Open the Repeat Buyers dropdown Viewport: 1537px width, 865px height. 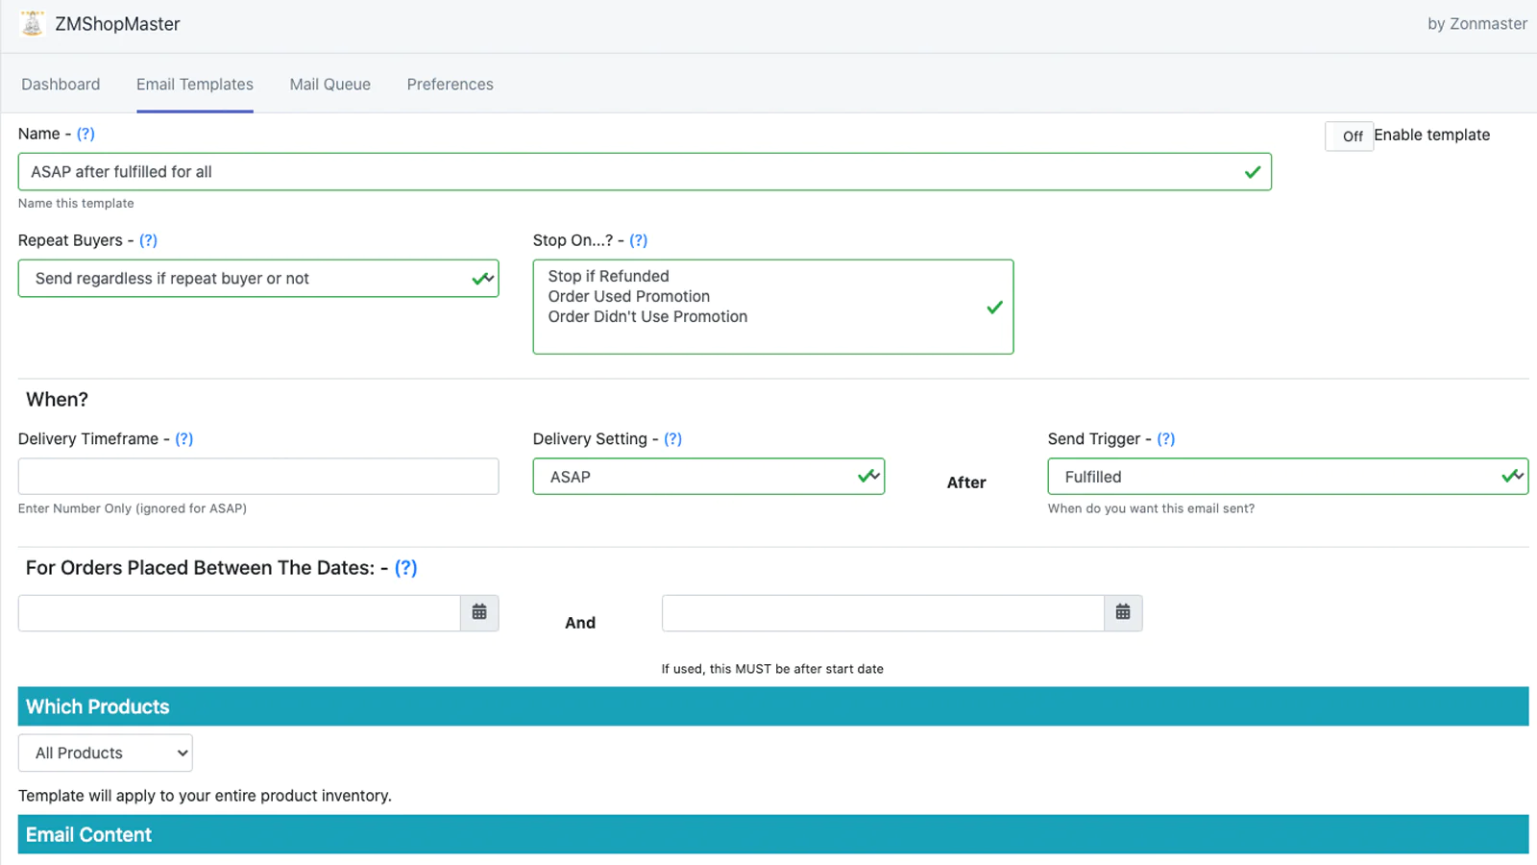[258, 278]
